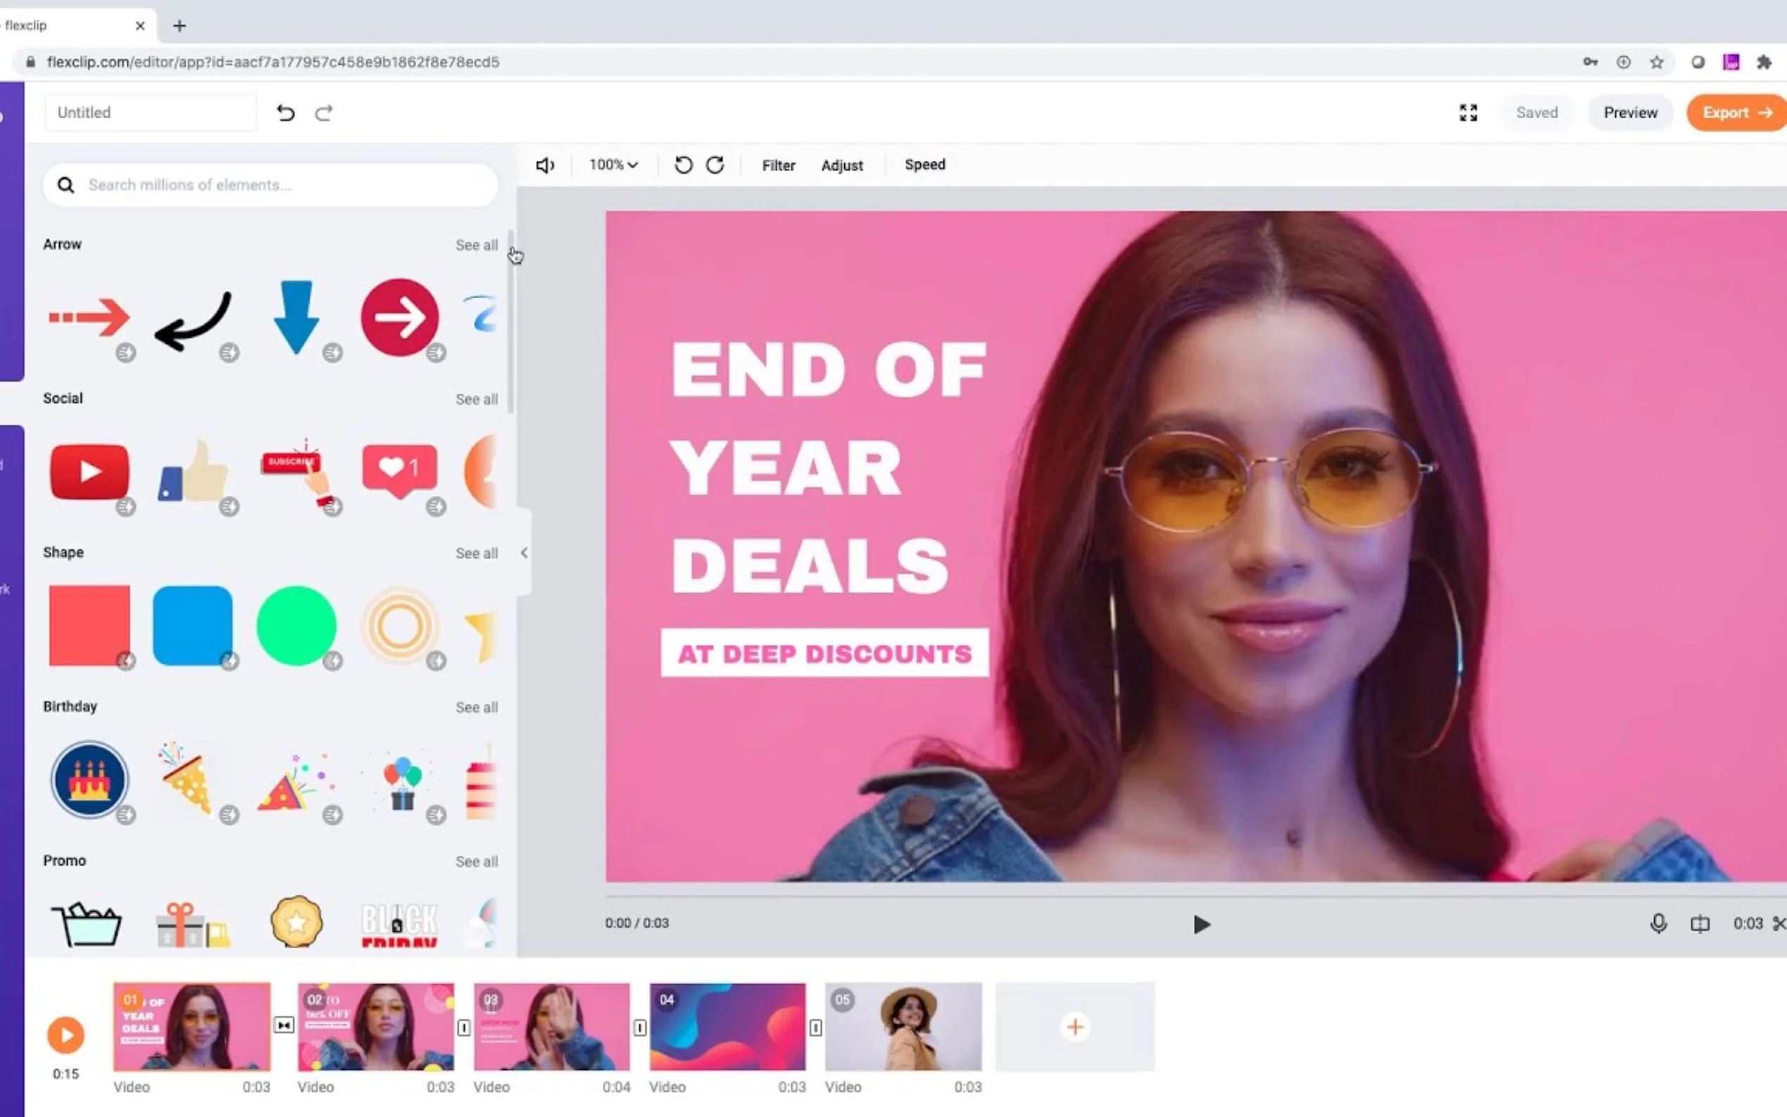
Task: Open the 100% volume dropdown
Action: [613, 165]
